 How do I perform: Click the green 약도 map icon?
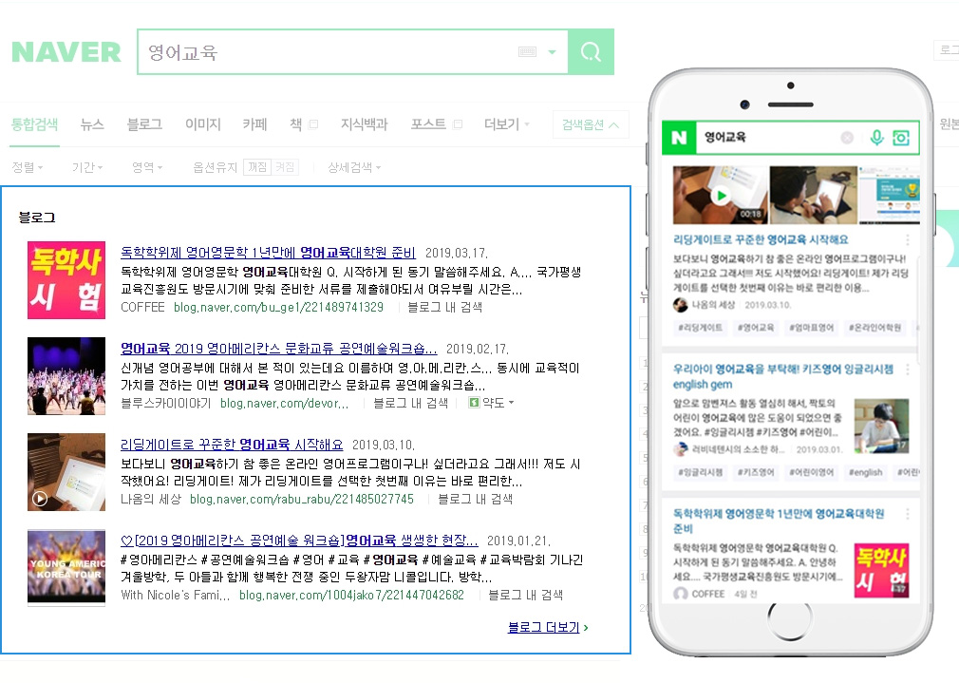pos(474,403)
